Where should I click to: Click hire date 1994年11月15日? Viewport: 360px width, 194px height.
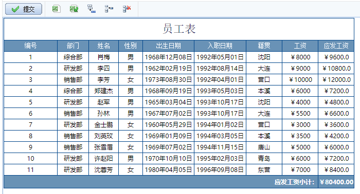click(220, 147)
